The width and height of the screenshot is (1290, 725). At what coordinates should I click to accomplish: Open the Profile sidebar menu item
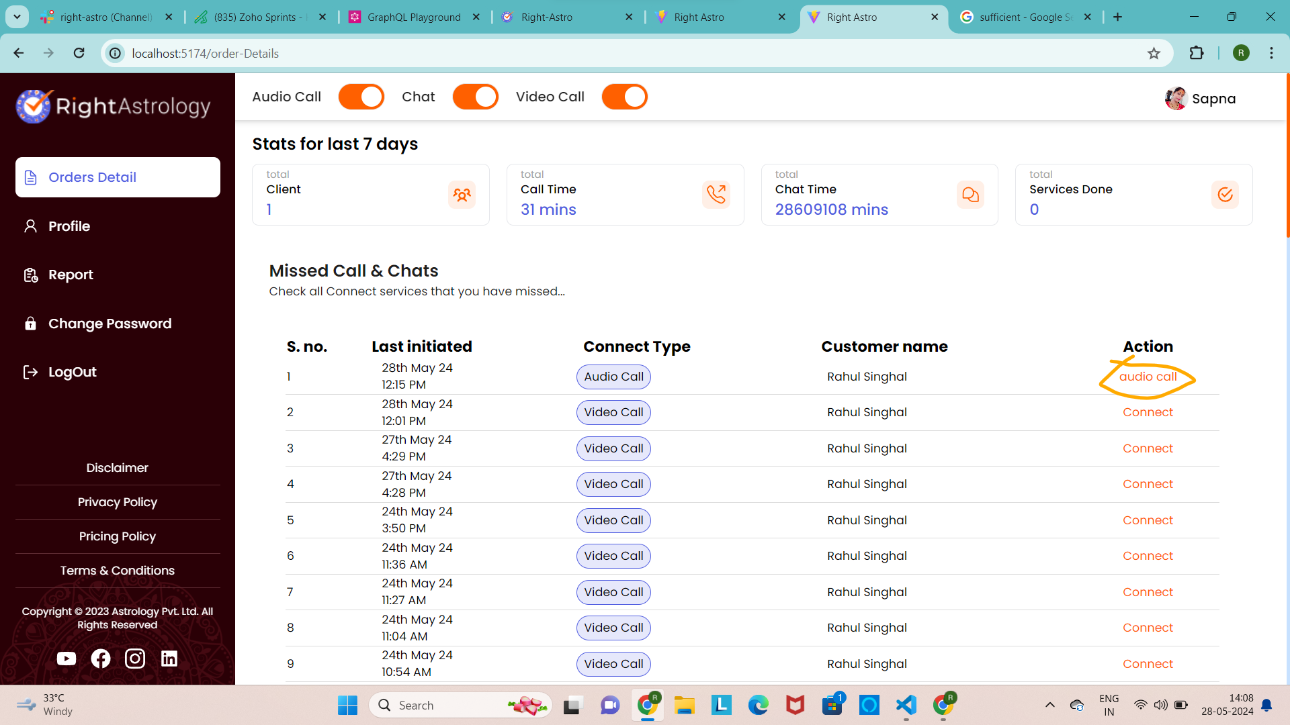[69, 226]
